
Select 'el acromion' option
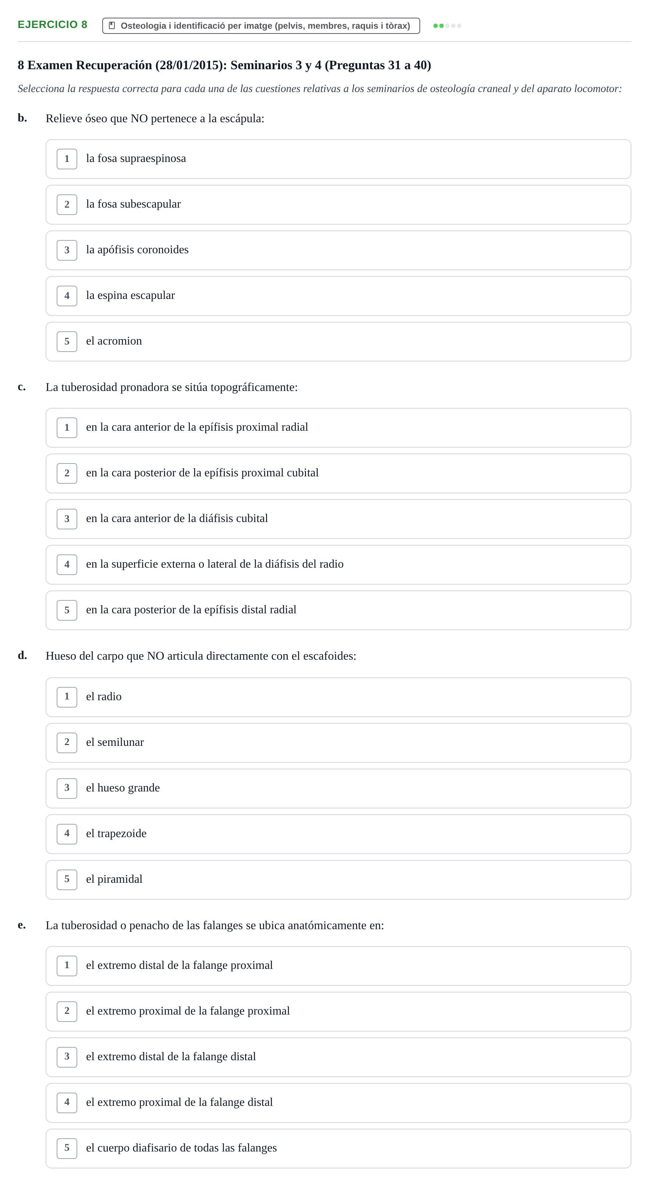click(338, 342)
